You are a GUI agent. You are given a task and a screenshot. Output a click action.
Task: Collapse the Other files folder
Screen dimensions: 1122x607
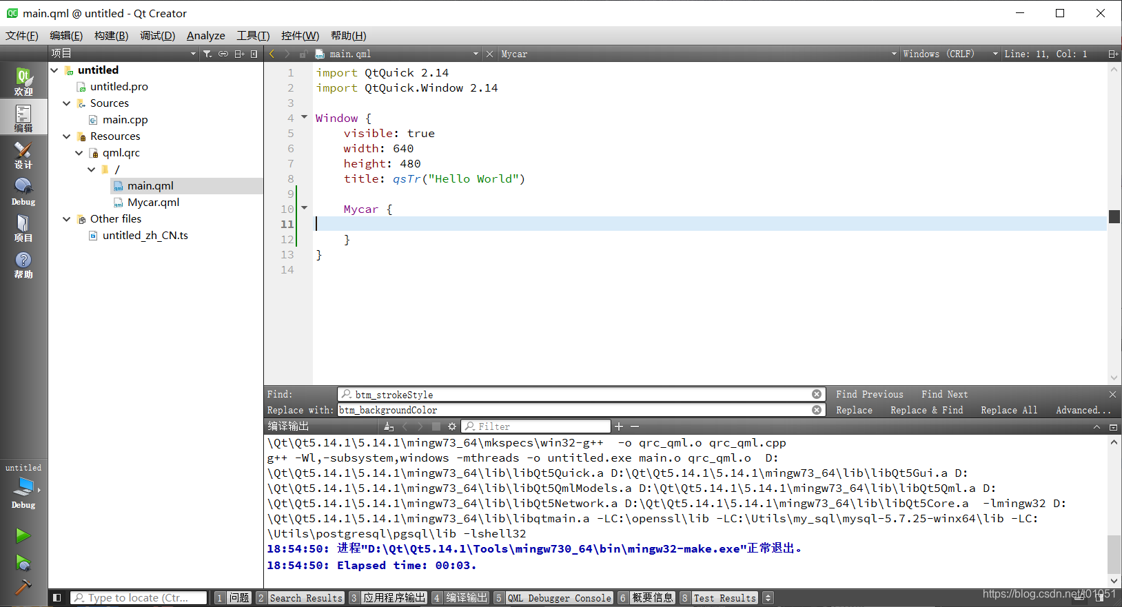(x=67, y=218)
